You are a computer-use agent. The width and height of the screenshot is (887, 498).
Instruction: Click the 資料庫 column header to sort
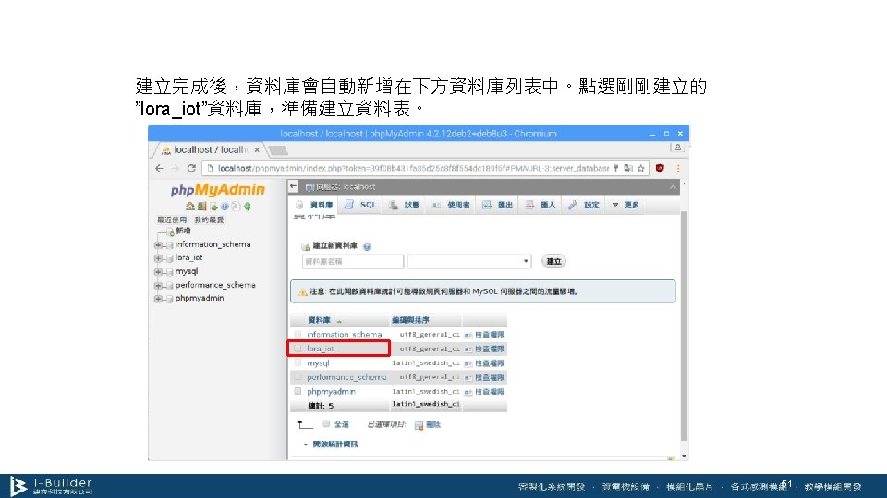coord(319,320)
